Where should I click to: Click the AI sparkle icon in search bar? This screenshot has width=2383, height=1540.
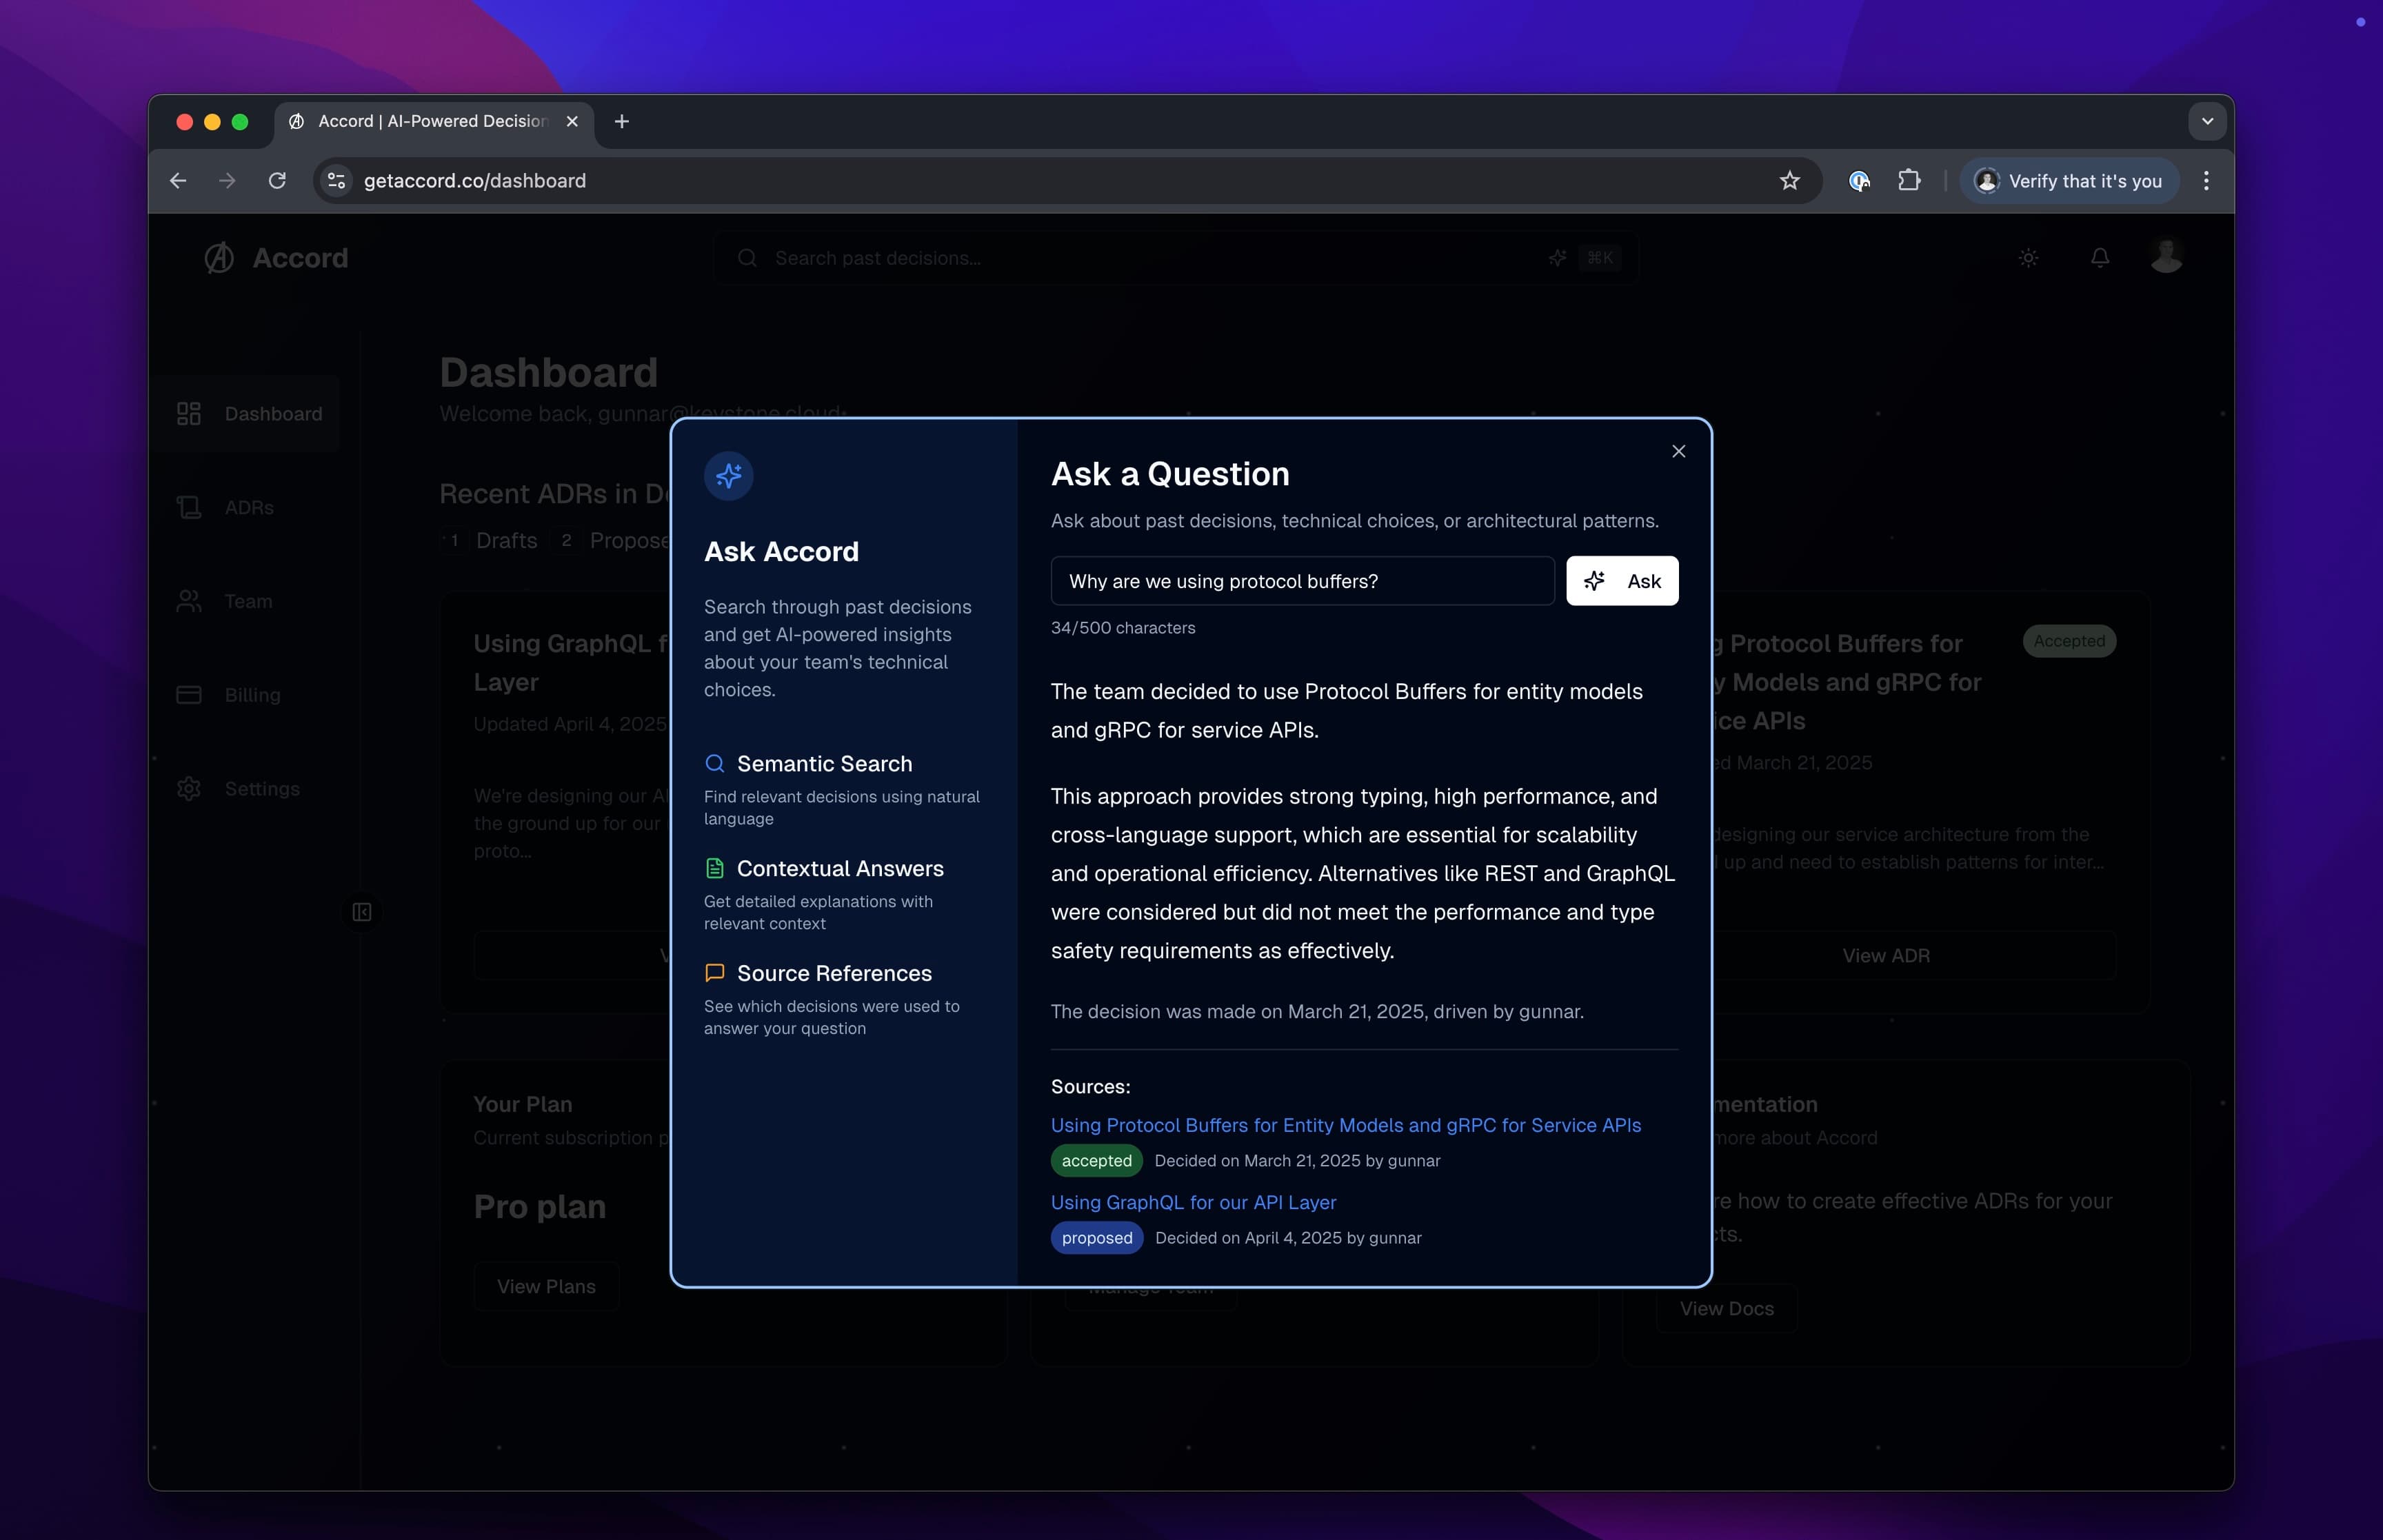(x=1557, y=258)
